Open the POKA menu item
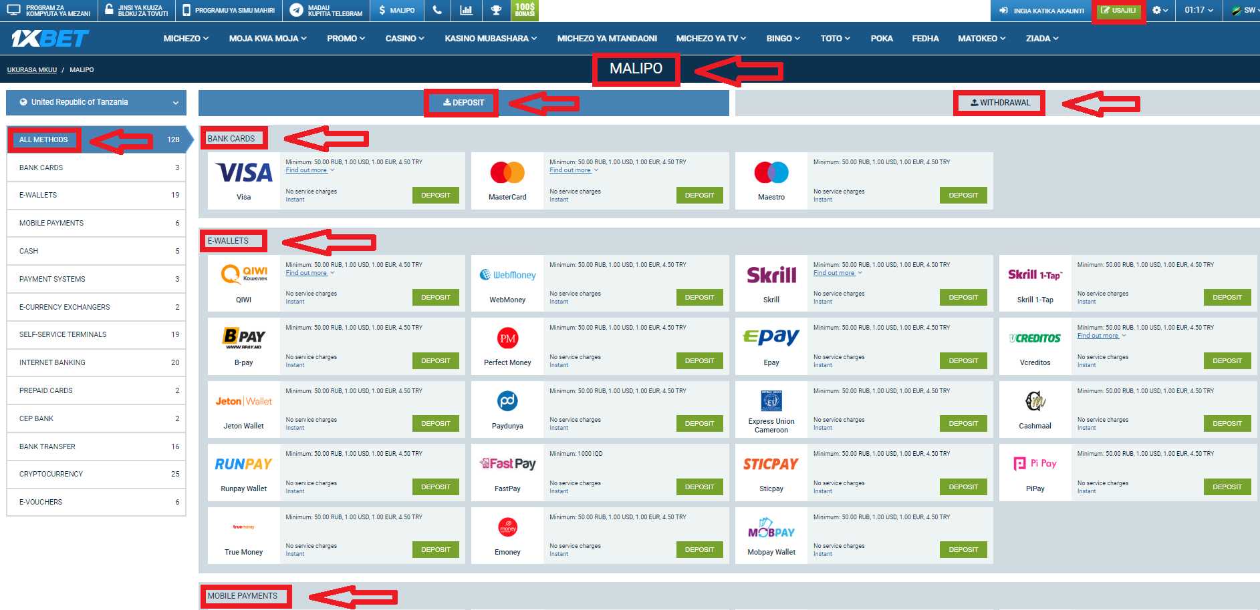The image size is (1260, 610). pyautogui.click(x=881, y=39)
